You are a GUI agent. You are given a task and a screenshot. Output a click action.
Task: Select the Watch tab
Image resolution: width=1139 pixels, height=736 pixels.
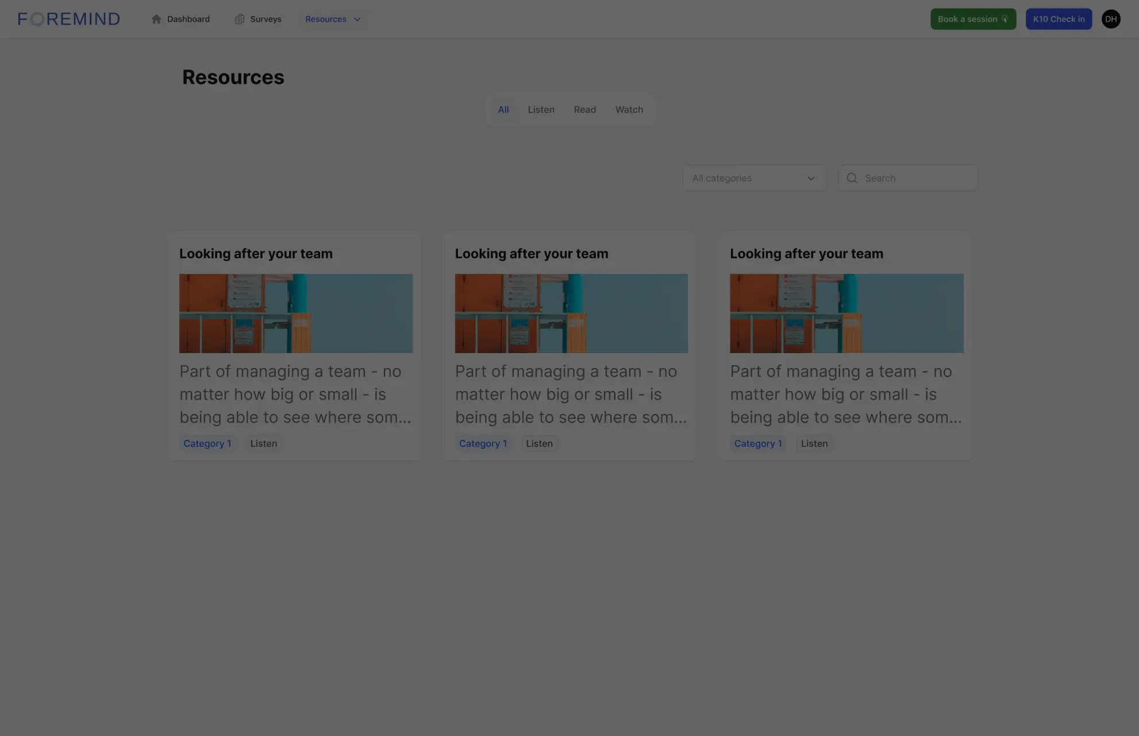coord(629,110)
